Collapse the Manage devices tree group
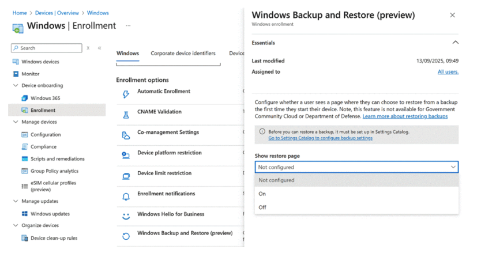481x261 pixels. pos(16,122)
